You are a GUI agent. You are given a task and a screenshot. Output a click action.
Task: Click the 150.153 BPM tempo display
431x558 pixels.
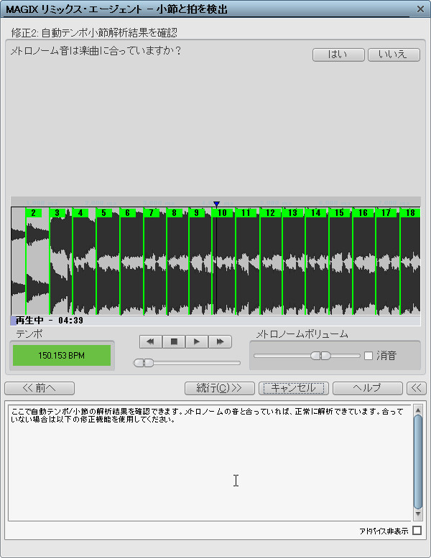tap(62, 355)
